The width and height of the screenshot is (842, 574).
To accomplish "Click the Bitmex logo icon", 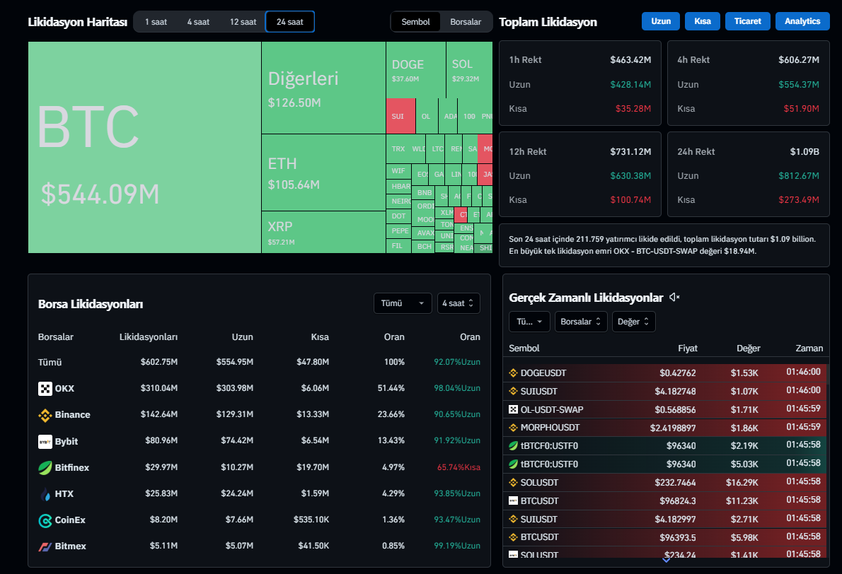I will click(x=45, y=546).
